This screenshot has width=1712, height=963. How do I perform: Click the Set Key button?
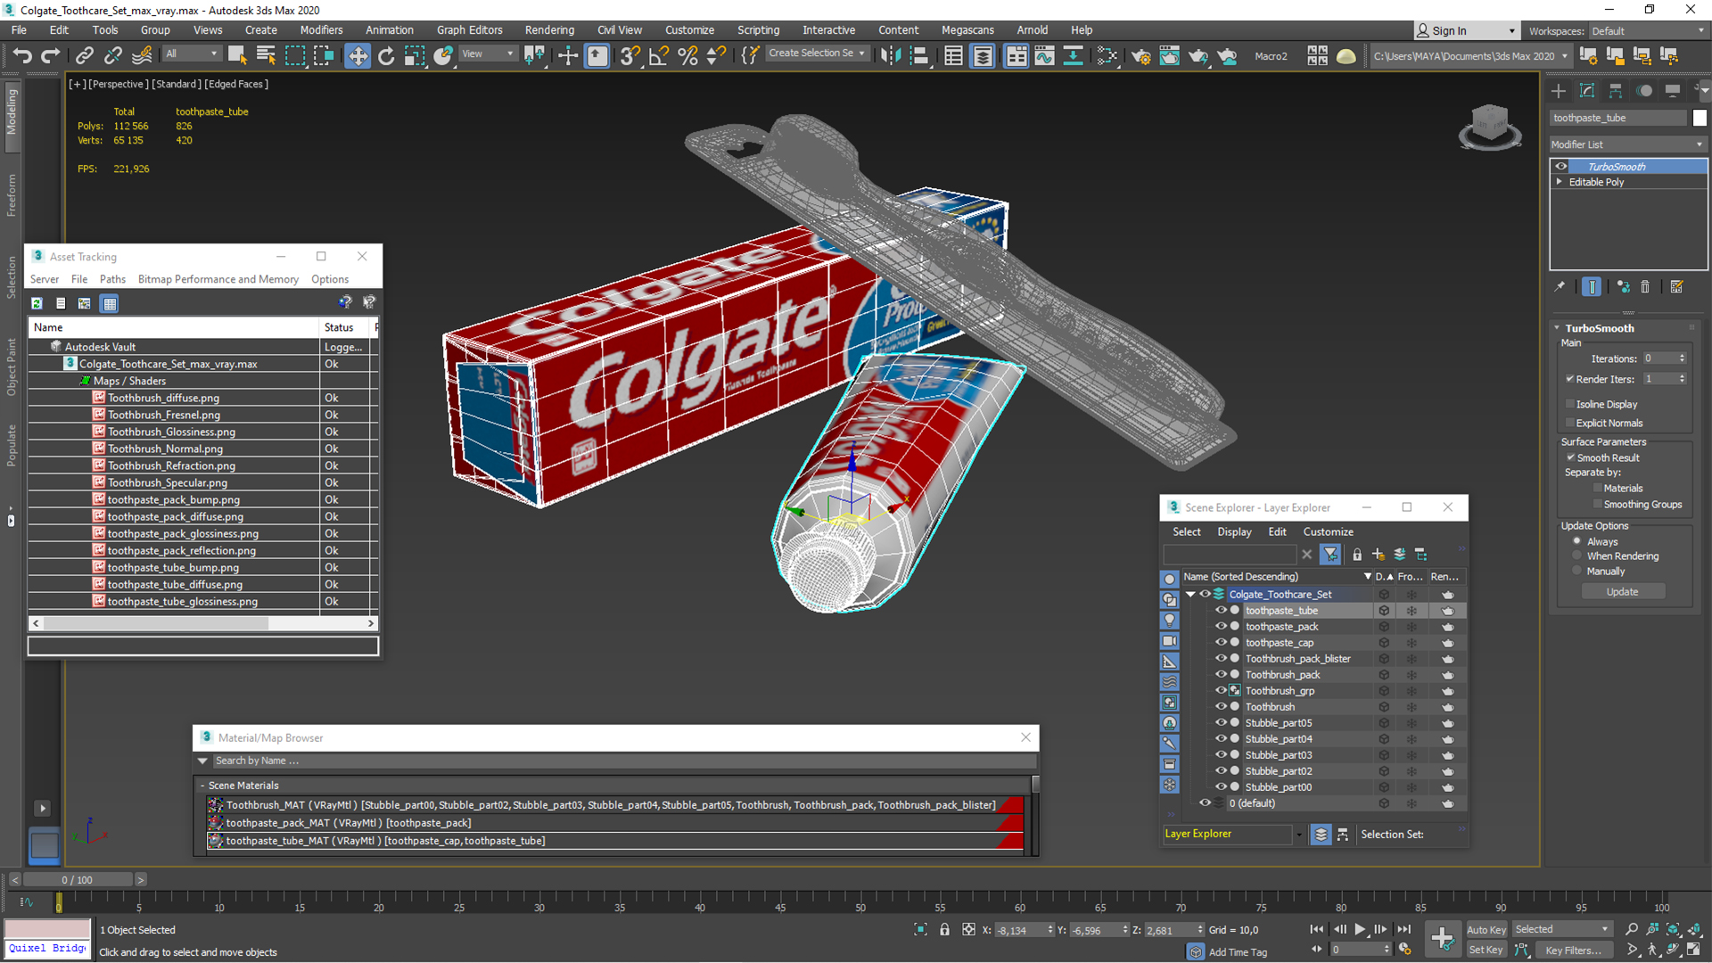click(1486, 950)
